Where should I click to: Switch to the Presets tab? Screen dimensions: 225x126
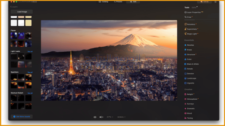tap(118, 2)
